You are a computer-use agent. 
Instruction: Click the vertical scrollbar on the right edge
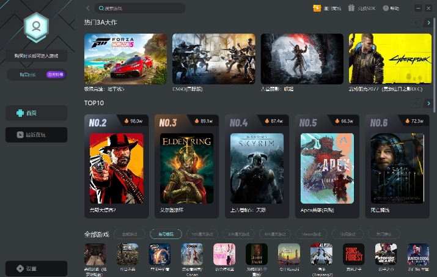[x=435, y=65]
